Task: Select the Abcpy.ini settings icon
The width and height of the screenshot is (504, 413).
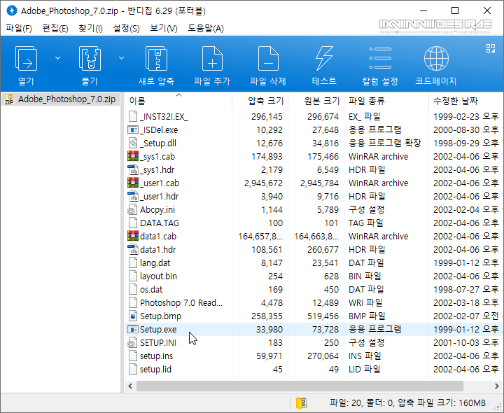Action: pos(132,210)
